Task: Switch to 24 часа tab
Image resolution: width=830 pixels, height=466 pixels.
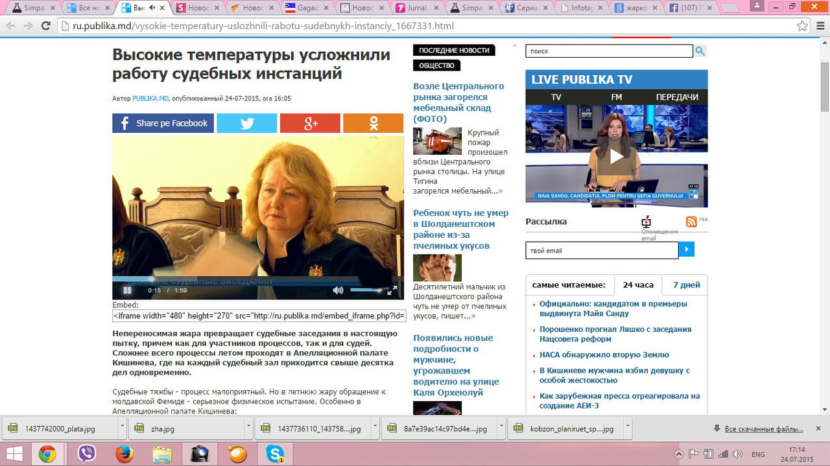Action: point(638,285)
